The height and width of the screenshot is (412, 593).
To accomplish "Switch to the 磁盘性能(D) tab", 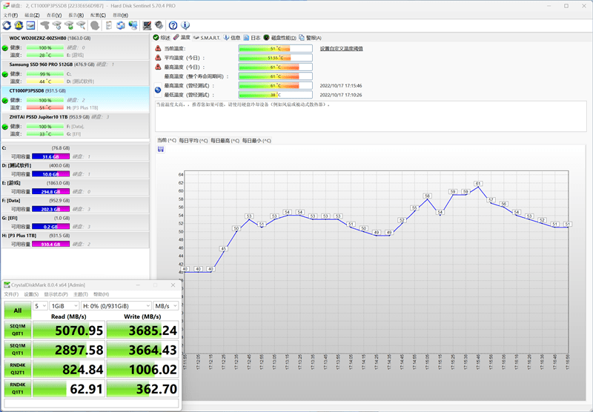I will pos(280,37).
